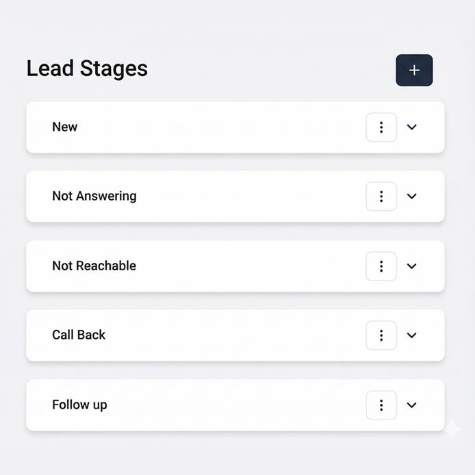Click empty area of Call Back card

click(233, 335)
